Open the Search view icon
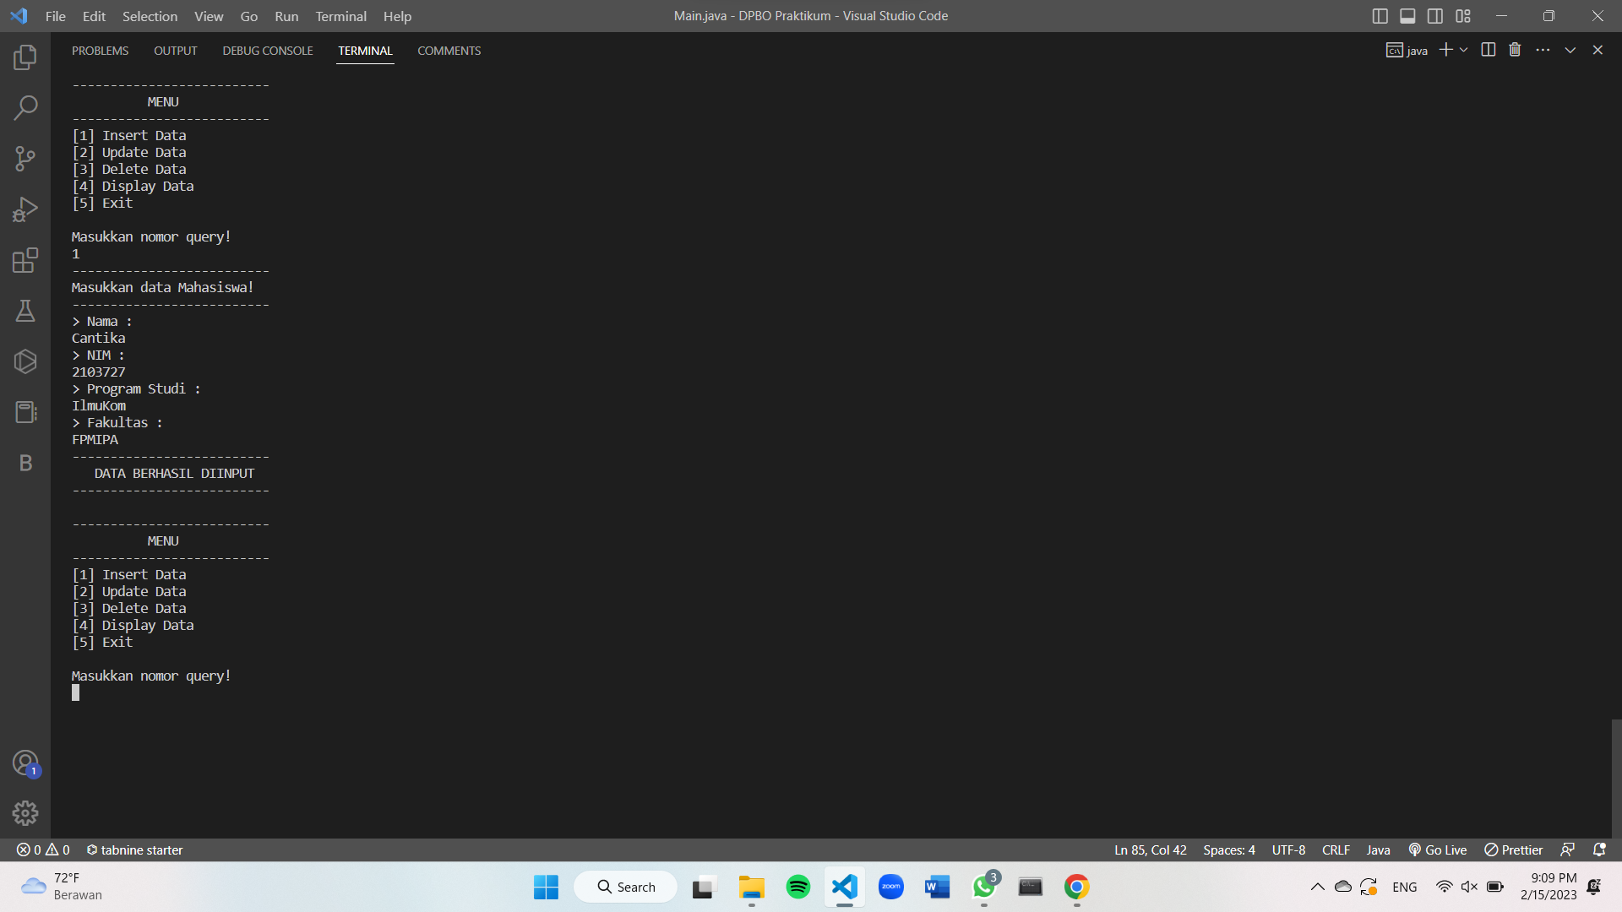 click(25, 107)
